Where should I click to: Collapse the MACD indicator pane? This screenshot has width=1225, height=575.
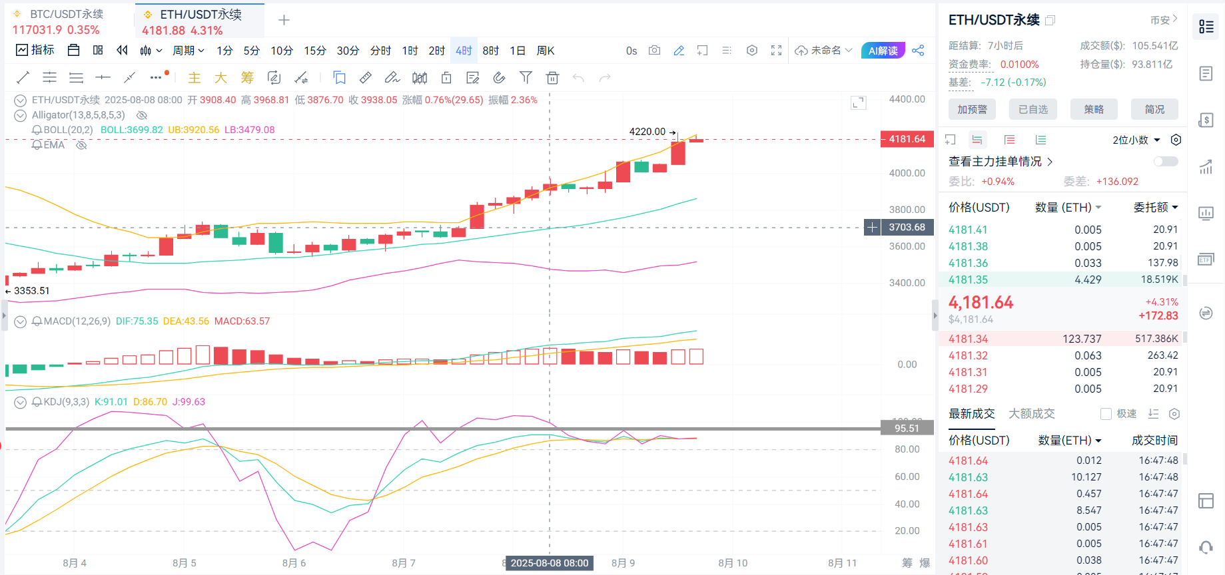click(21, 321)
